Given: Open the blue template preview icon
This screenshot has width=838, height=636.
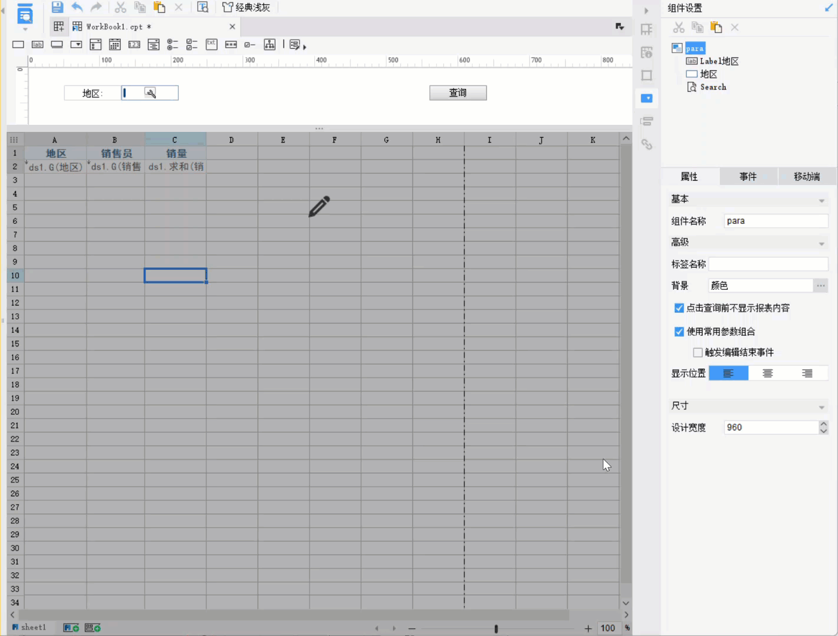Looking at the screenshot, I should (25, 15).
